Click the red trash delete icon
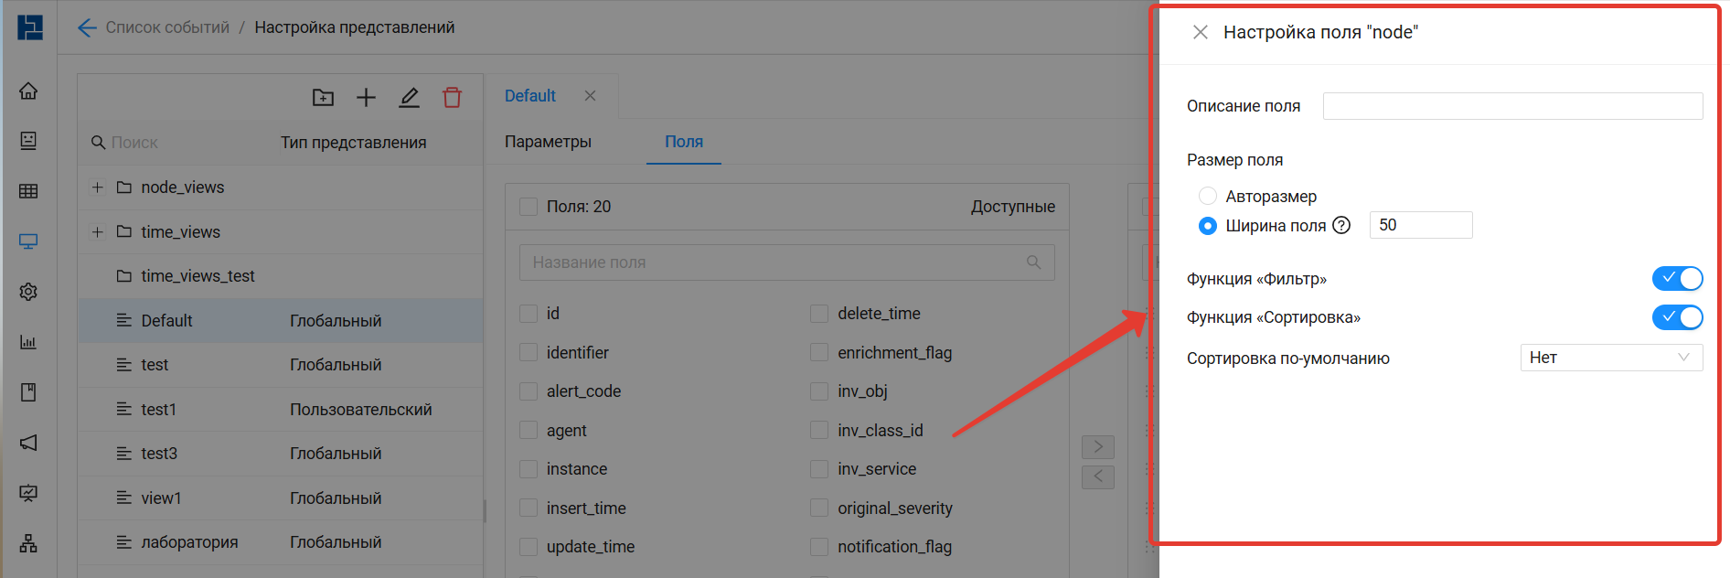 pos(452,97)
